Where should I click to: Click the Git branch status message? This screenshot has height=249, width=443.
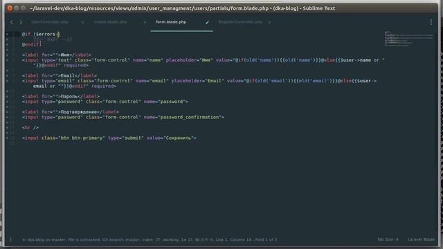[x=150, y=240]
